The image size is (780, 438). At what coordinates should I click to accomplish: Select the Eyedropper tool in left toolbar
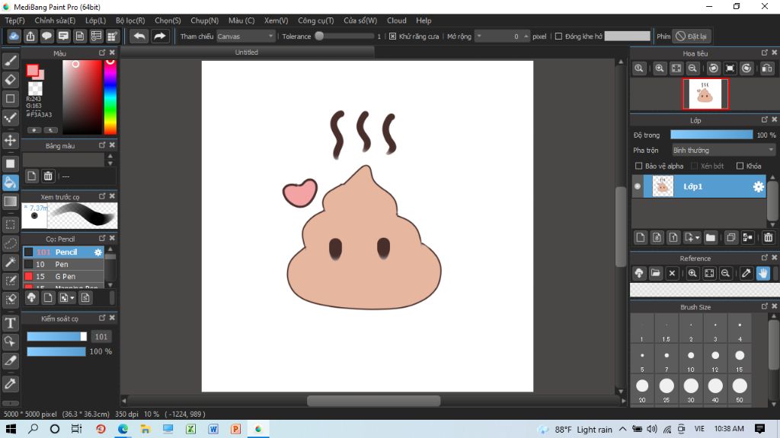tap(11, 383)
